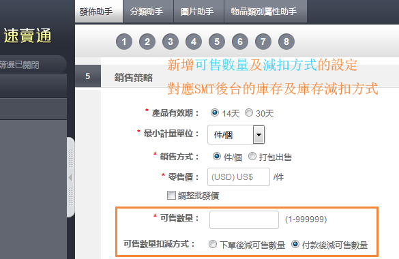Open the 發佈助手 tab
The height and width of the screenshot is (259, 399).
[99, 11]
